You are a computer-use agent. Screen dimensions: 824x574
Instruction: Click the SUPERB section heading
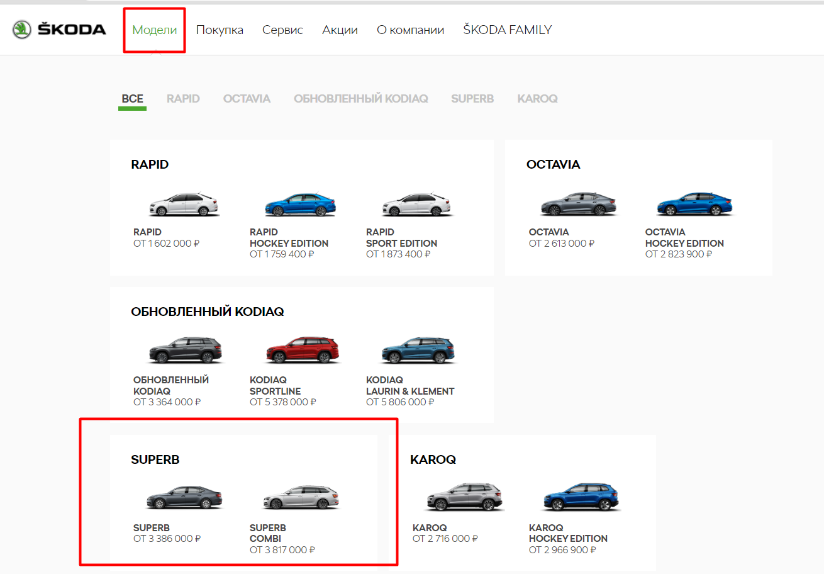coord(155,460)
